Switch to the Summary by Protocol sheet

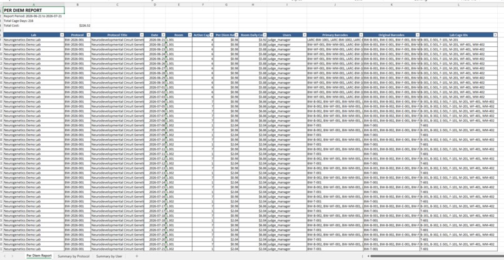point(74,256)
